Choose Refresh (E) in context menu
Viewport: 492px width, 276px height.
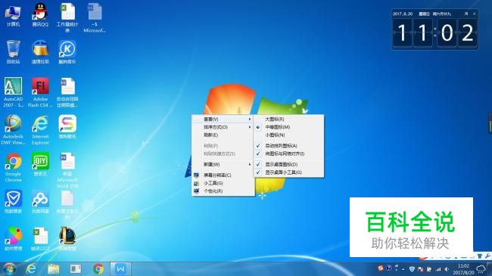223,135
